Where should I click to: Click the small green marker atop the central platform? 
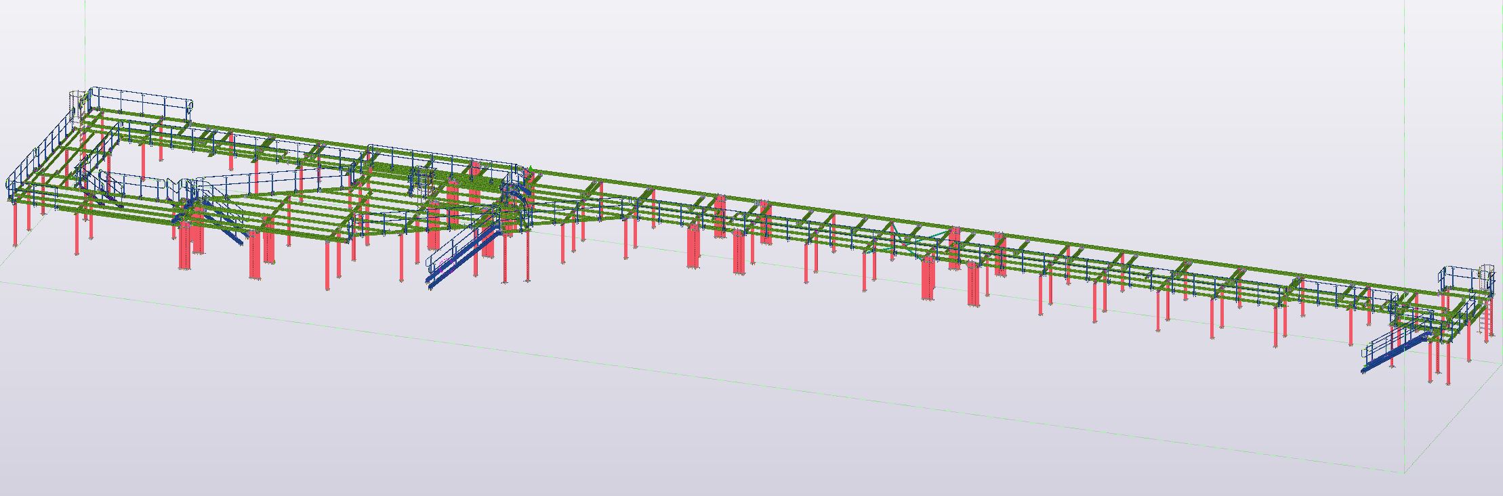pyautogui.click(x=532, y=168)
